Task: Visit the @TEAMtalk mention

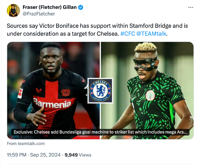Action: (x=152, y=34)
